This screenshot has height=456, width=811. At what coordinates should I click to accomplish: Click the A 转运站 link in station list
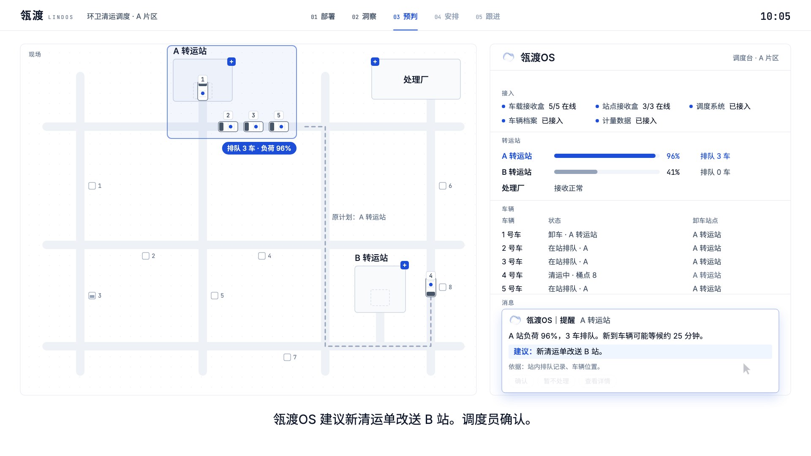517,156
